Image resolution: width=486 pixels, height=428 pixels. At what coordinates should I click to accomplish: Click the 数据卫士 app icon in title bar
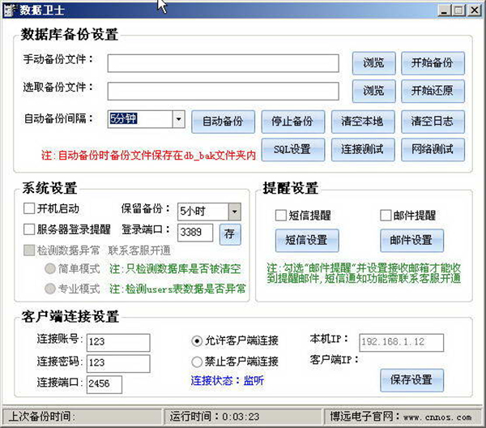[x=9, y=11]
